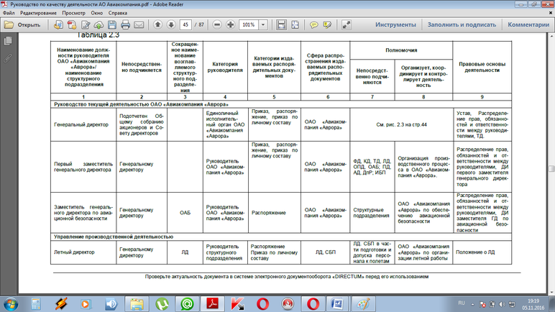This screenshot has width=555, height=312.
Task: Click the 'Таблица 2.3' caption
Action: click(x=98, y=35)
